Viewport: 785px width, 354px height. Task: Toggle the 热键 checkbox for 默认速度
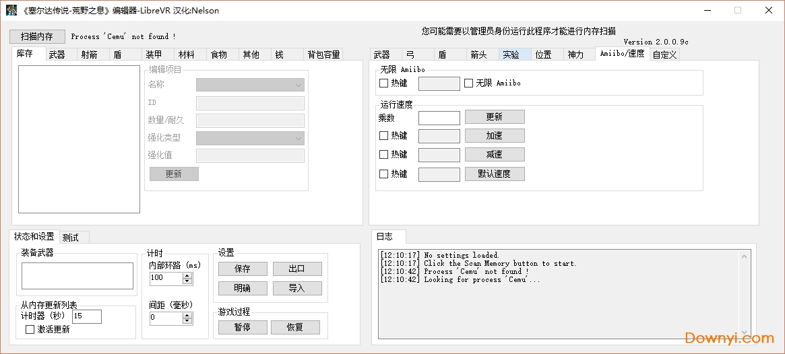(x=384, y=174)
